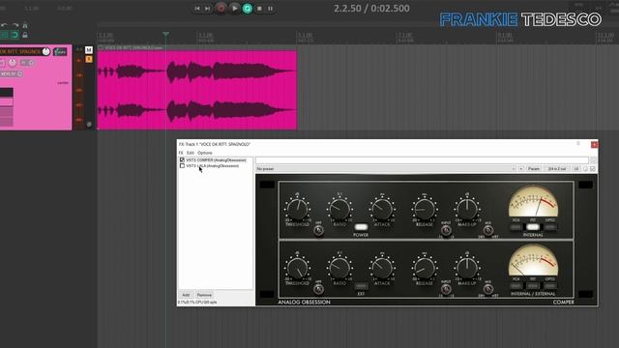Toggle the green repeat loop button
The height and width of the screenshot is (348, 619).
pyautogui.click(x=248, y=9)
